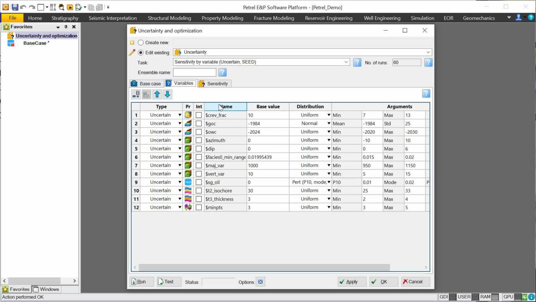Click the Options blue cross icon
536x302 pixels.
[x=260, y=282]
